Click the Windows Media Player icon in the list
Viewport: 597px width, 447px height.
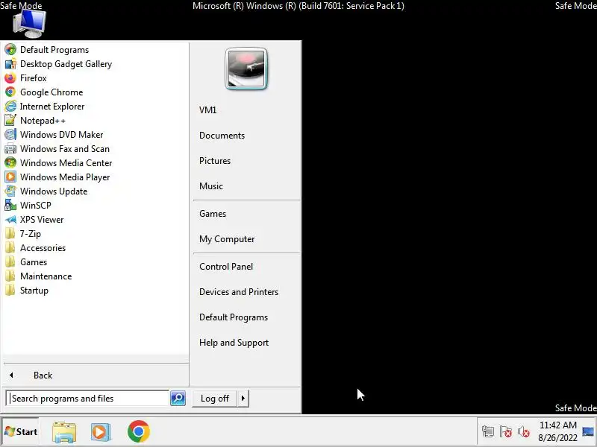pos(10,177)
